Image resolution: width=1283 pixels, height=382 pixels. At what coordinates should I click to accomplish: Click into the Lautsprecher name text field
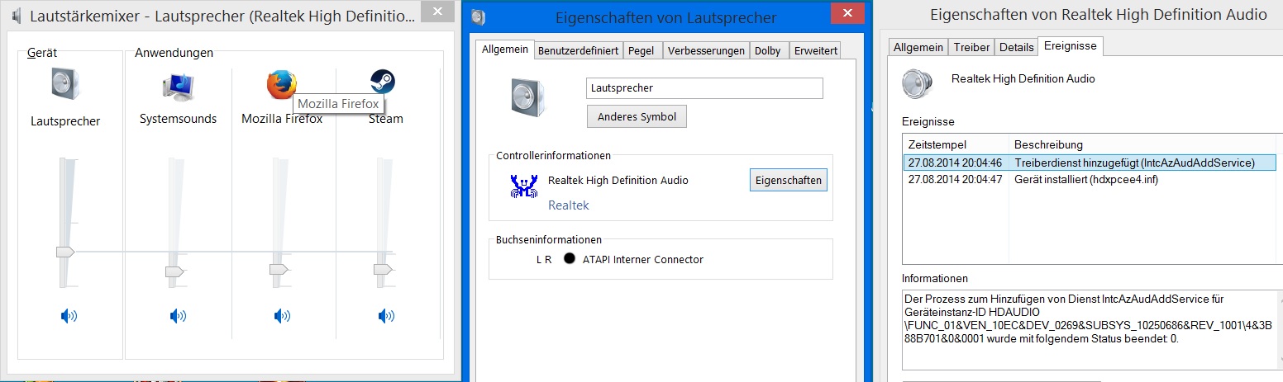[704, 87]
